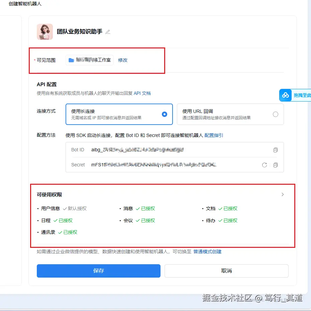Expand the 可使用权限 section via its chevron
The height and width of the screenshot is (311, 311).
(283, 194)
